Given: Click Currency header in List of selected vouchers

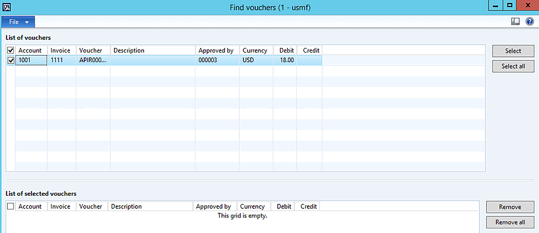Looking at the screenshot, I should (x=254, y=206).
